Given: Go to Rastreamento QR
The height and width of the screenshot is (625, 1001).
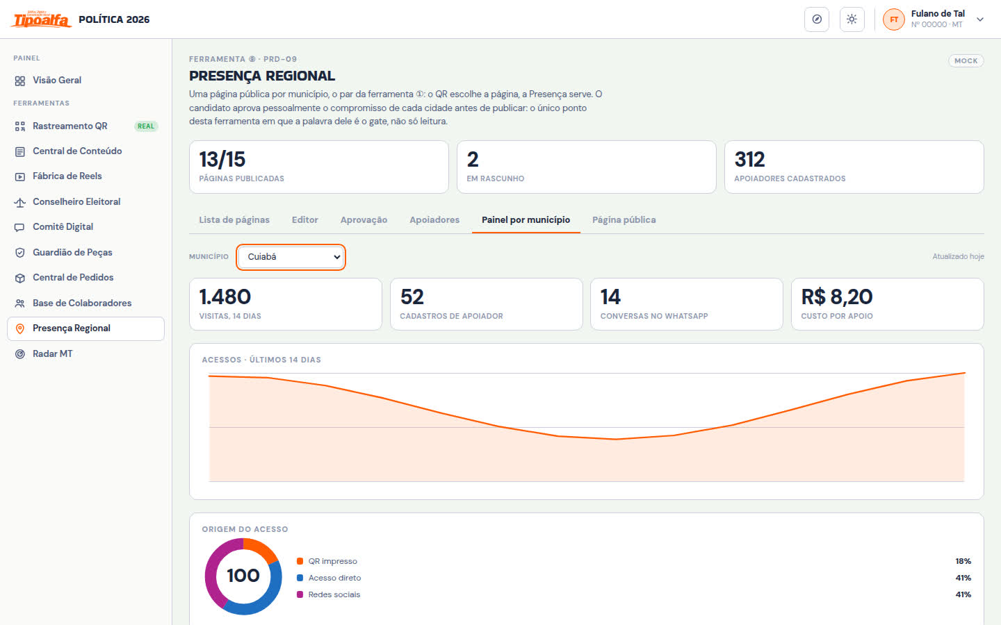Looking at the screenshot, I should 86,126.
